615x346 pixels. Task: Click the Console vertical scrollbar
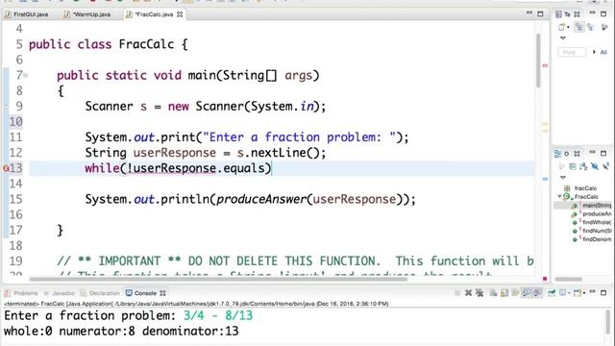pyautogui.click(x=608, y=322)
